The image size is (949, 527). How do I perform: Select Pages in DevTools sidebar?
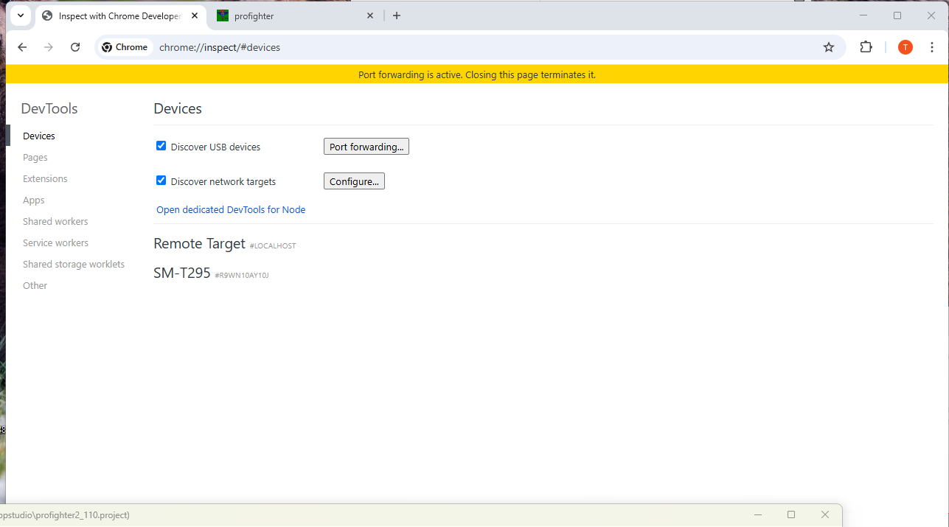click(35, 158)
